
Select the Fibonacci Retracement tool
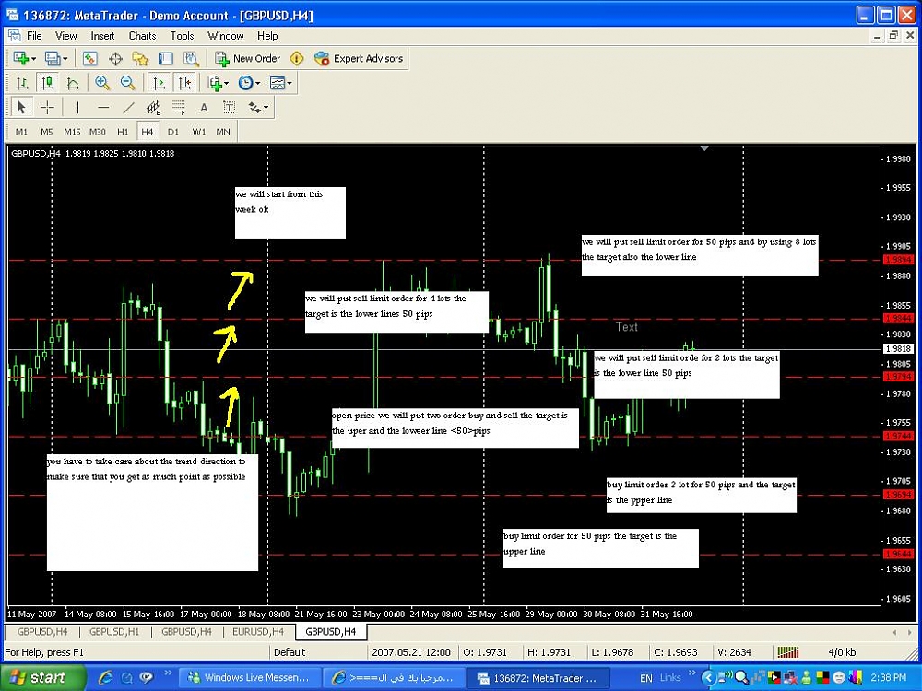[179, 107]
